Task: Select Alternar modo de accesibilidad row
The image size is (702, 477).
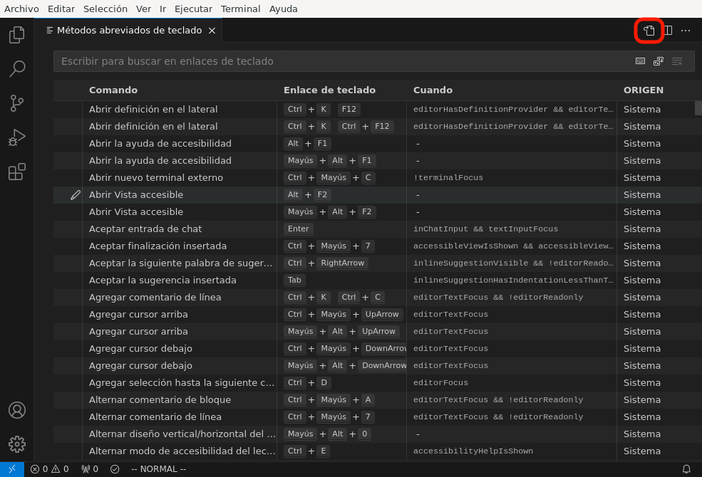Action: click(x=378, y=451)
